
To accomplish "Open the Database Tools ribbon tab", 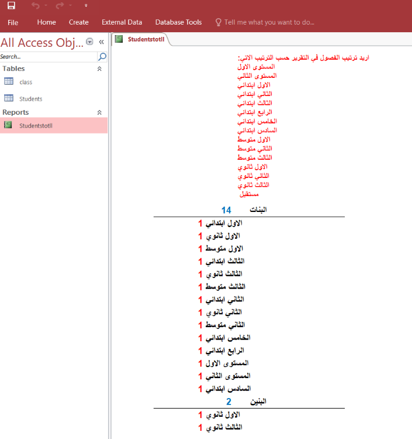I will (178, 22).
